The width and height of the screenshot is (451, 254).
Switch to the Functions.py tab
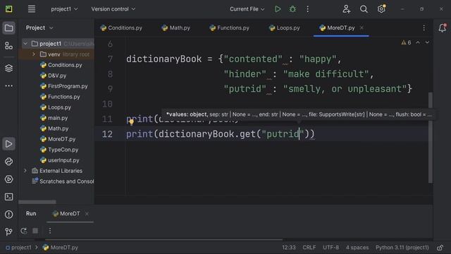coord(229,28)
